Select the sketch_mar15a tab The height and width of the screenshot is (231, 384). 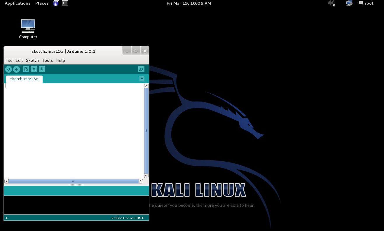(24, 79)
